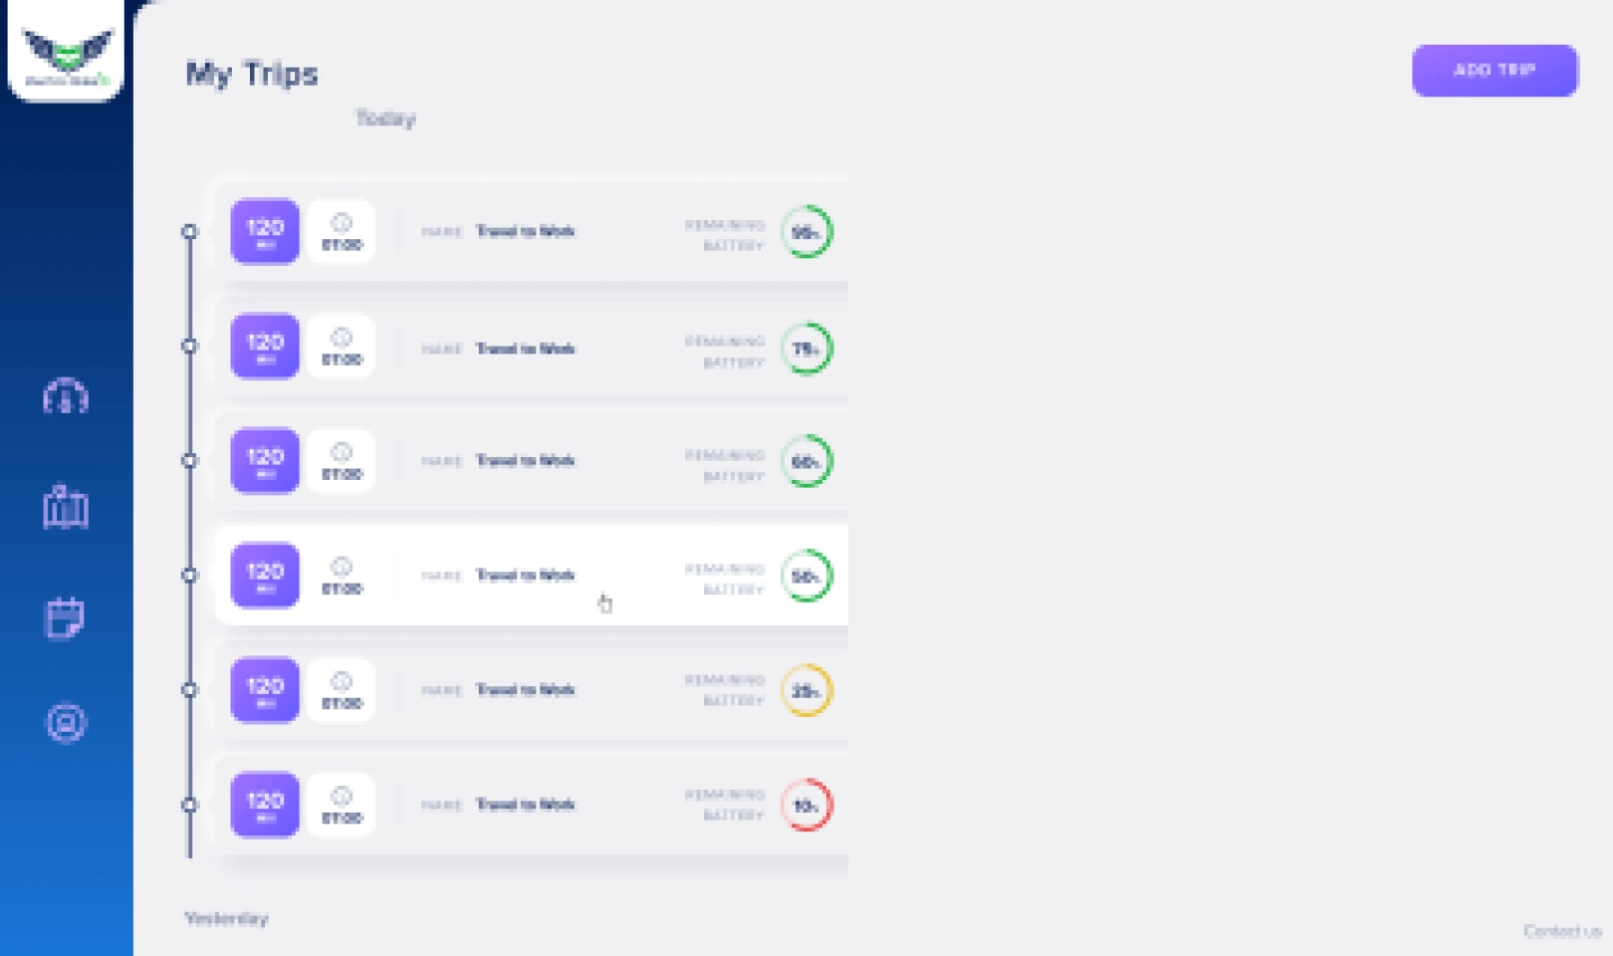
Task: Open the calendar schedule icon in sidebar
Action: tap(66, 617)
